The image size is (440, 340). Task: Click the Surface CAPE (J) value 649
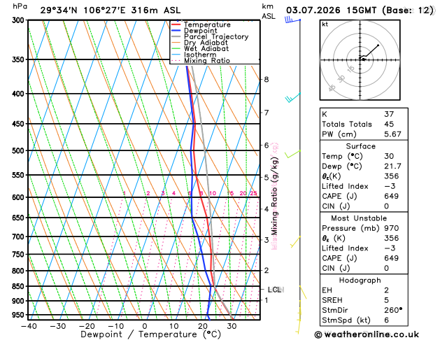click(x=392, y=196)
